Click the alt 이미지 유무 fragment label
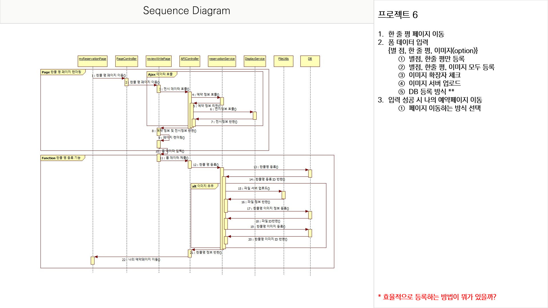This screenshot has width=548, height=308. pyautogui.click(x=203, y=186)
